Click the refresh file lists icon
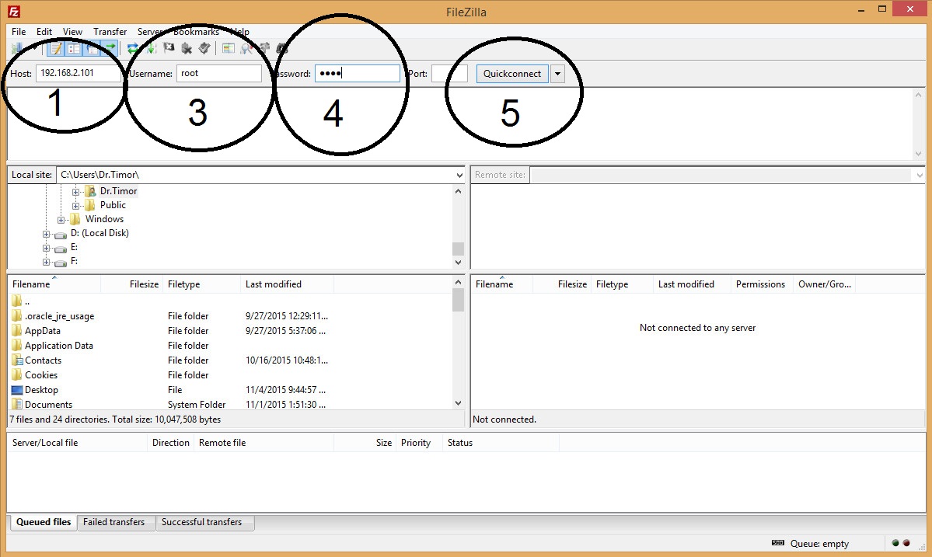 pyautogui.click(x=133, y=49)
